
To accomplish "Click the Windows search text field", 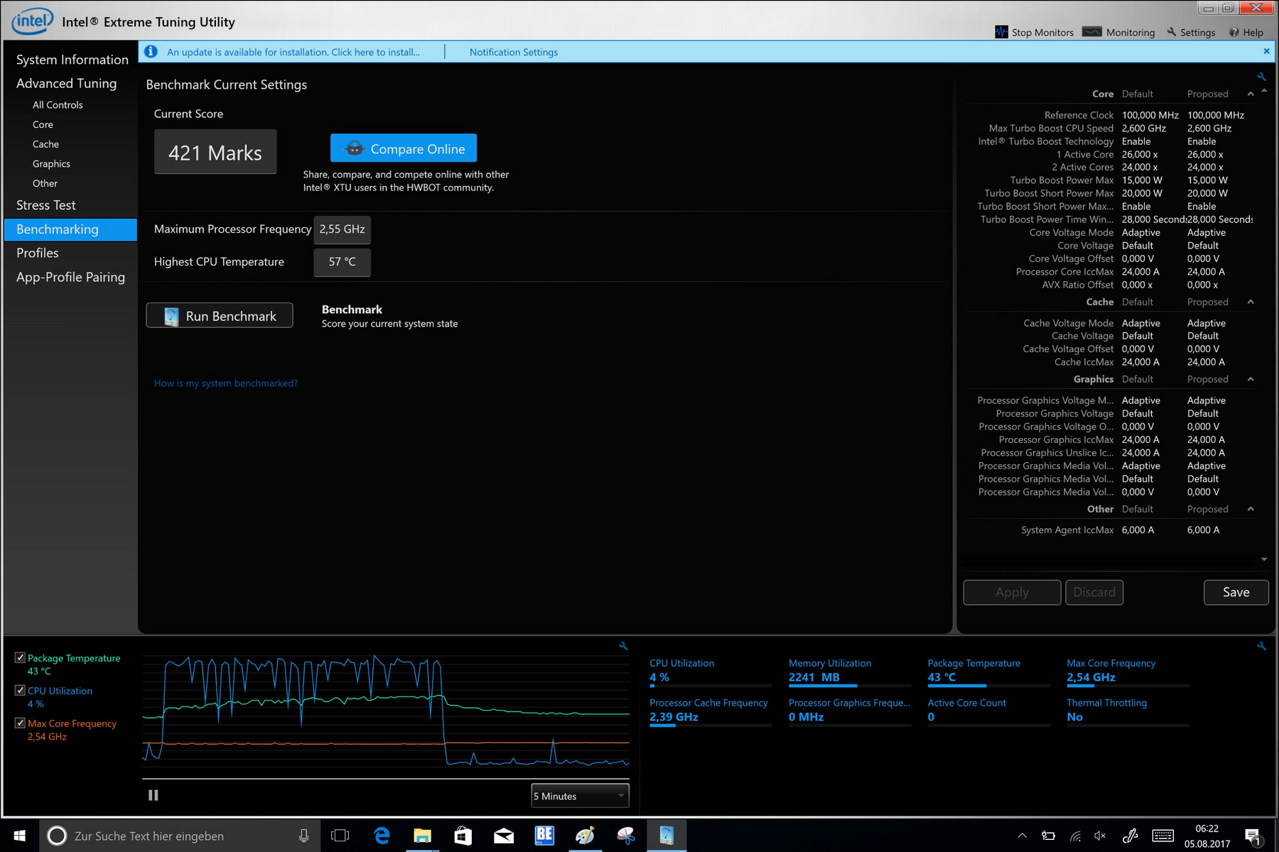I will click(181, 836).
